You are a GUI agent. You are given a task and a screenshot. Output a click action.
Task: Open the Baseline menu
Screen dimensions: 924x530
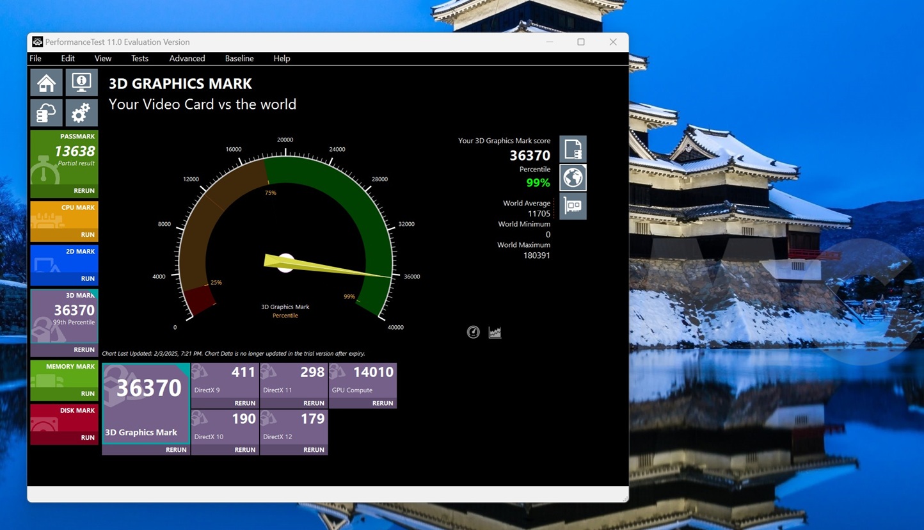point(239,58)
